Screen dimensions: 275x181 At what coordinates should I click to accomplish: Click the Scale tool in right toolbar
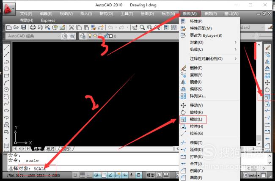point(267,97)
